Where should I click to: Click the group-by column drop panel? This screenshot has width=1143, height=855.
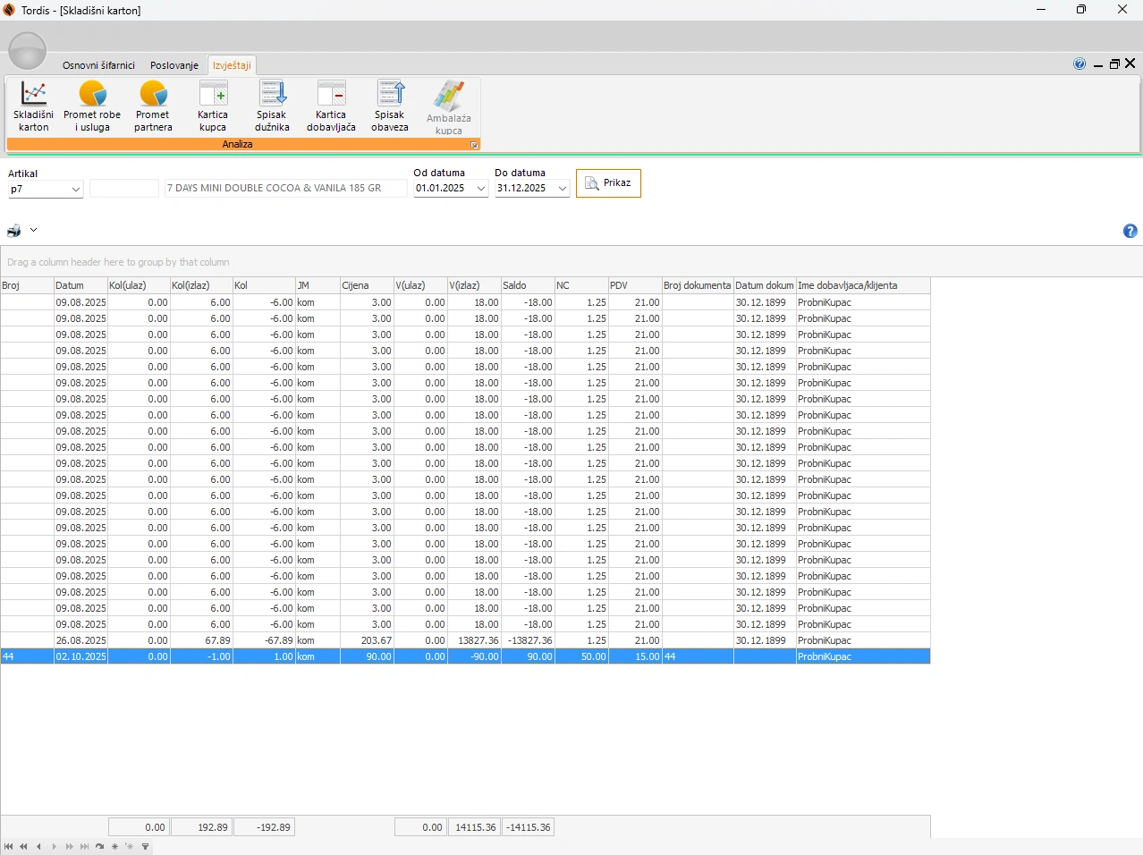(571, 262)
